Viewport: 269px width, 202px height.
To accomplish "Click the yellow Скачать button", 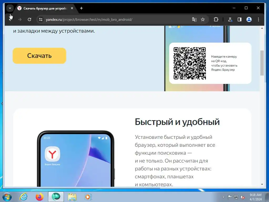I will (39, 56).
